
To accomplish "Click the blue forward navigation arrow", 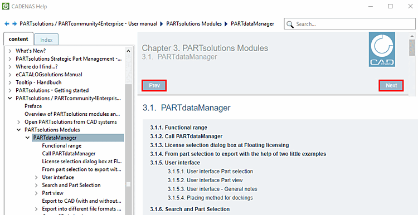I will coord(14,24).
